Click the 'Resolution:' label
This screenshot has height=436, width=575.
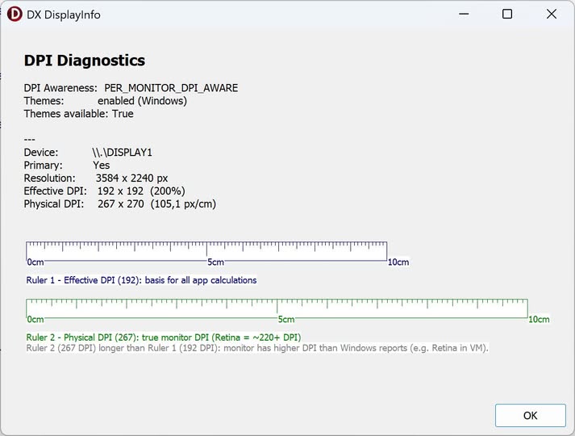[x=49, y=178]
